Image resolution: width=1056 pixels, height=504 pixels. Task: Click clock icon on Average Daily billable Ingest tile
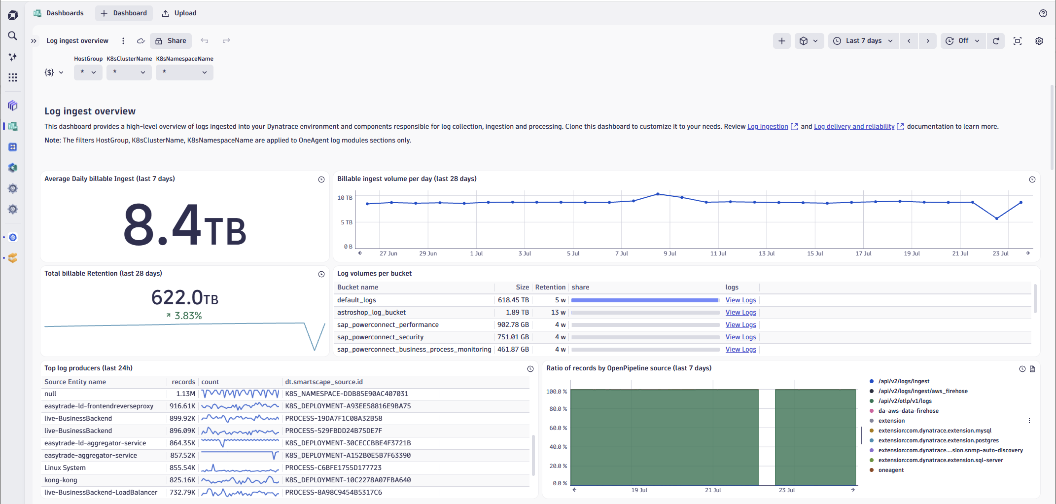321,180
